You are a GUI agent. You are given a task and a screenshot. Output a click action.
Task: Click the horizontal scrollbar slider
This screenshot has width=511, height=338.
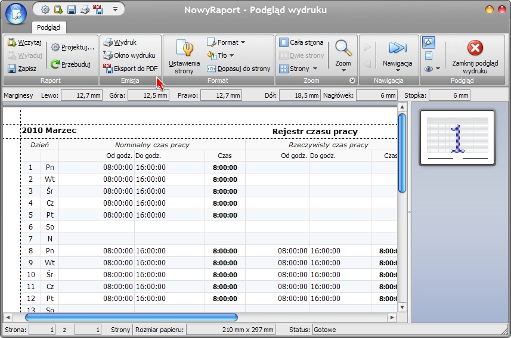(x=131, y=317)
